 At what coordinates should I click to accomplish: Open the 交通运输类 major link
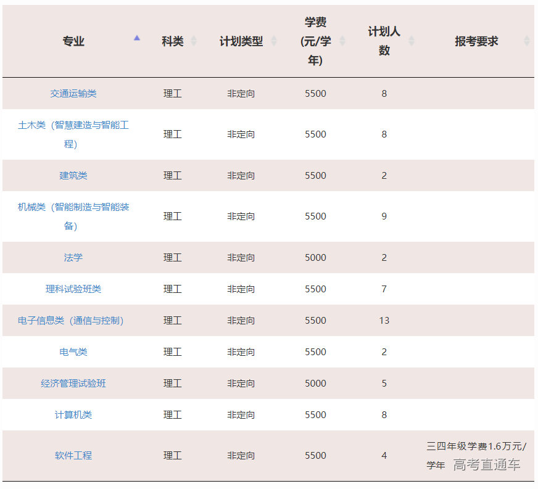(x=73, y=94)
